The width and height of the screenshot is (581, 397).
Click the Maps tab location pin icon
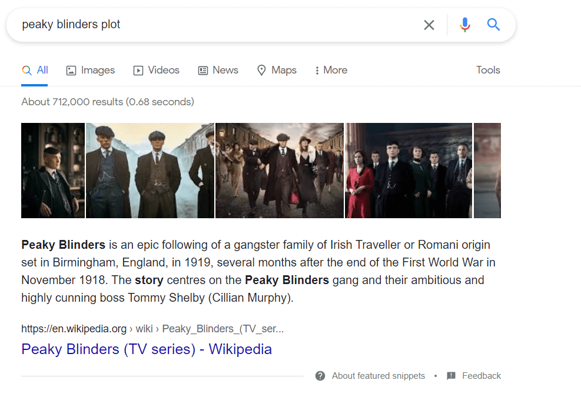pos(261,70)
